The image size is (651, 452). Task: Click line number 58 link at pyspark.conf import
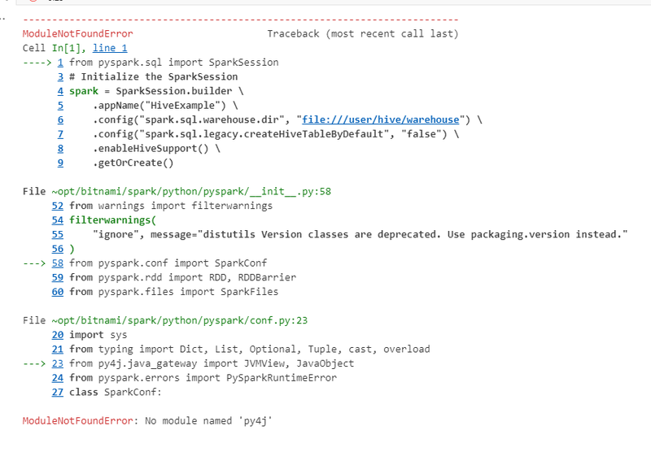pyautogui.click(x=58, y=263)
